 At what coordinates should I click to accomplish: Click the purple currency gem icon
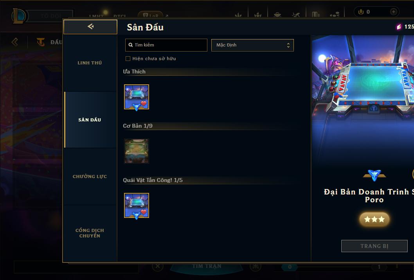(x=399, y=27)
